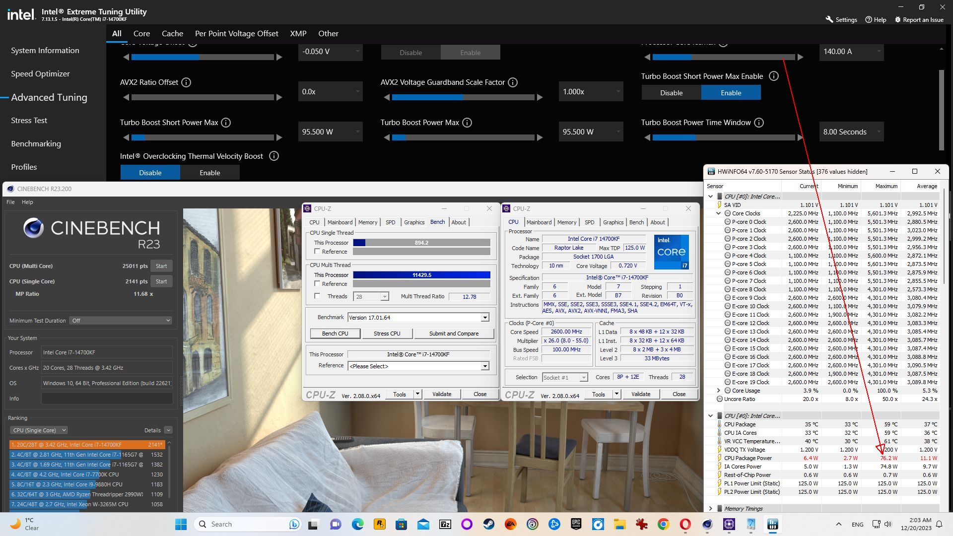
Task: Show info for AVX2 Ratio Offset
Action: tap(186, 82)
